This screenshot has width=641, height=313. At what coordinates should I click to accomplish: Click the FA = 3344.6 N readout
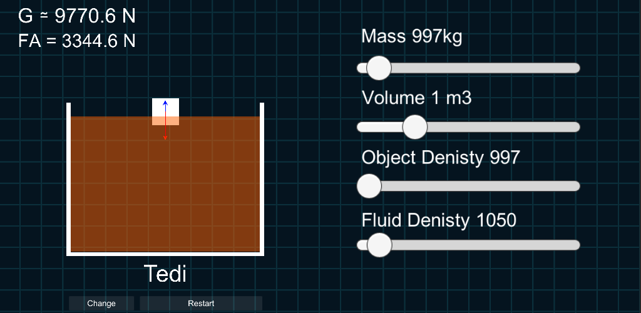click(x=77, y=41)
